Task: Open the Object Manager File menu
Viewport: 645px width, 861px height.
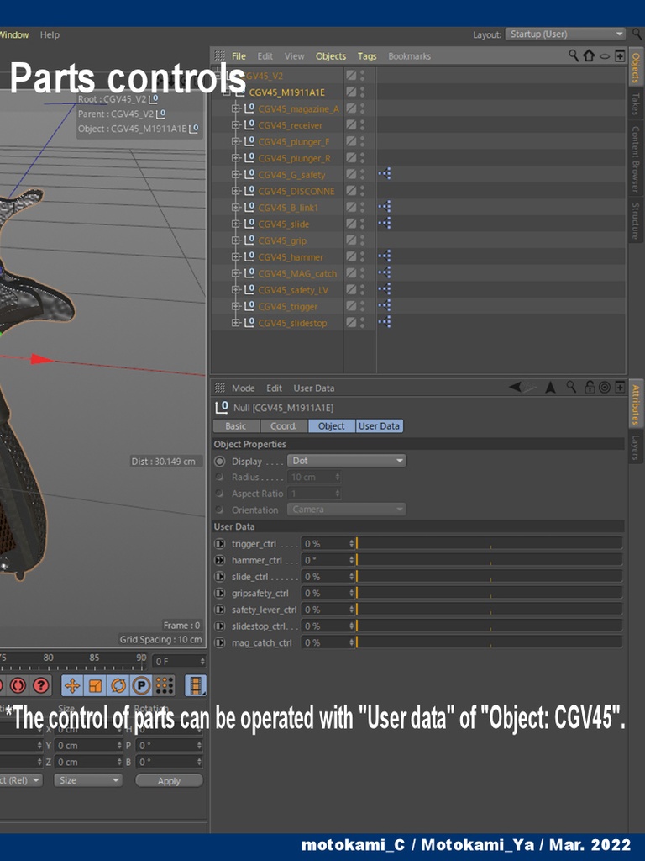Action: [239, 56]
